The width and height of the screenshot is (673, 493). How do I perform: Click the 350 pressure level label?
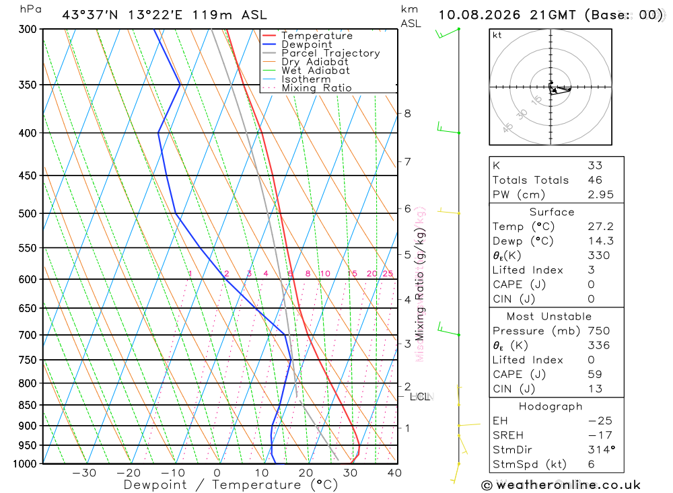[28, 85]
